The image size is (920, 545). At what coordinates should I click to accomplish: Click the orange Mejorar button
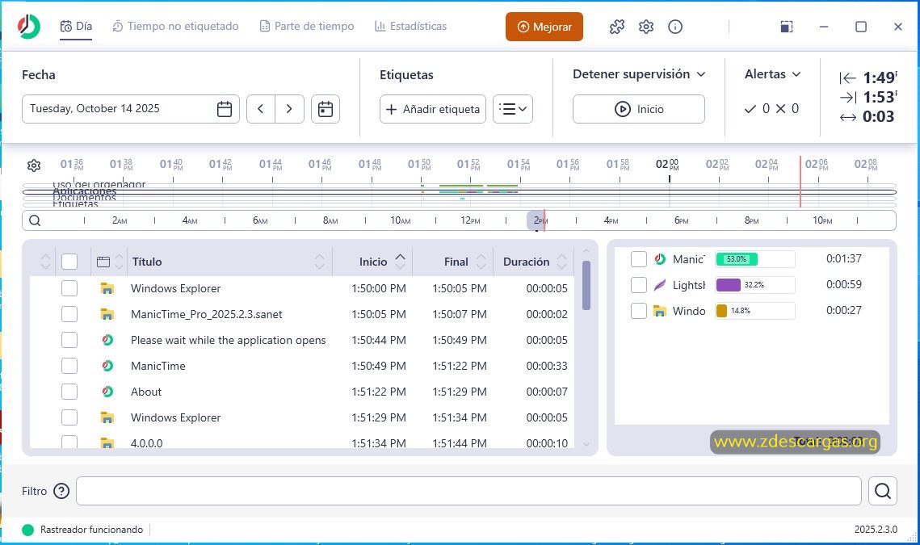click(x=544, y=27)
